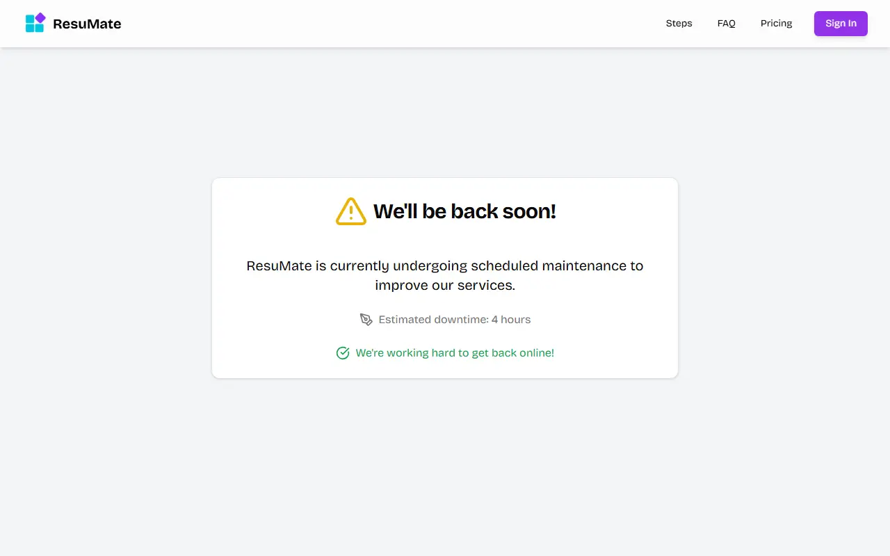Click the green checkmark circle icon

click(343, 353)
